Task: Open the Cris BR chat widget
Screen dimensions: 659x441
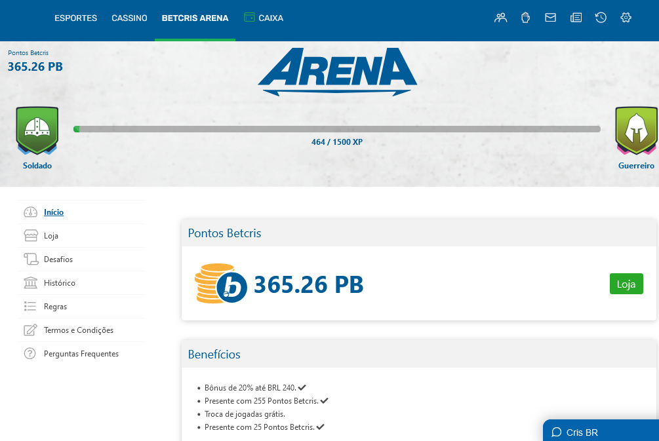Action: tap(601, 431)
